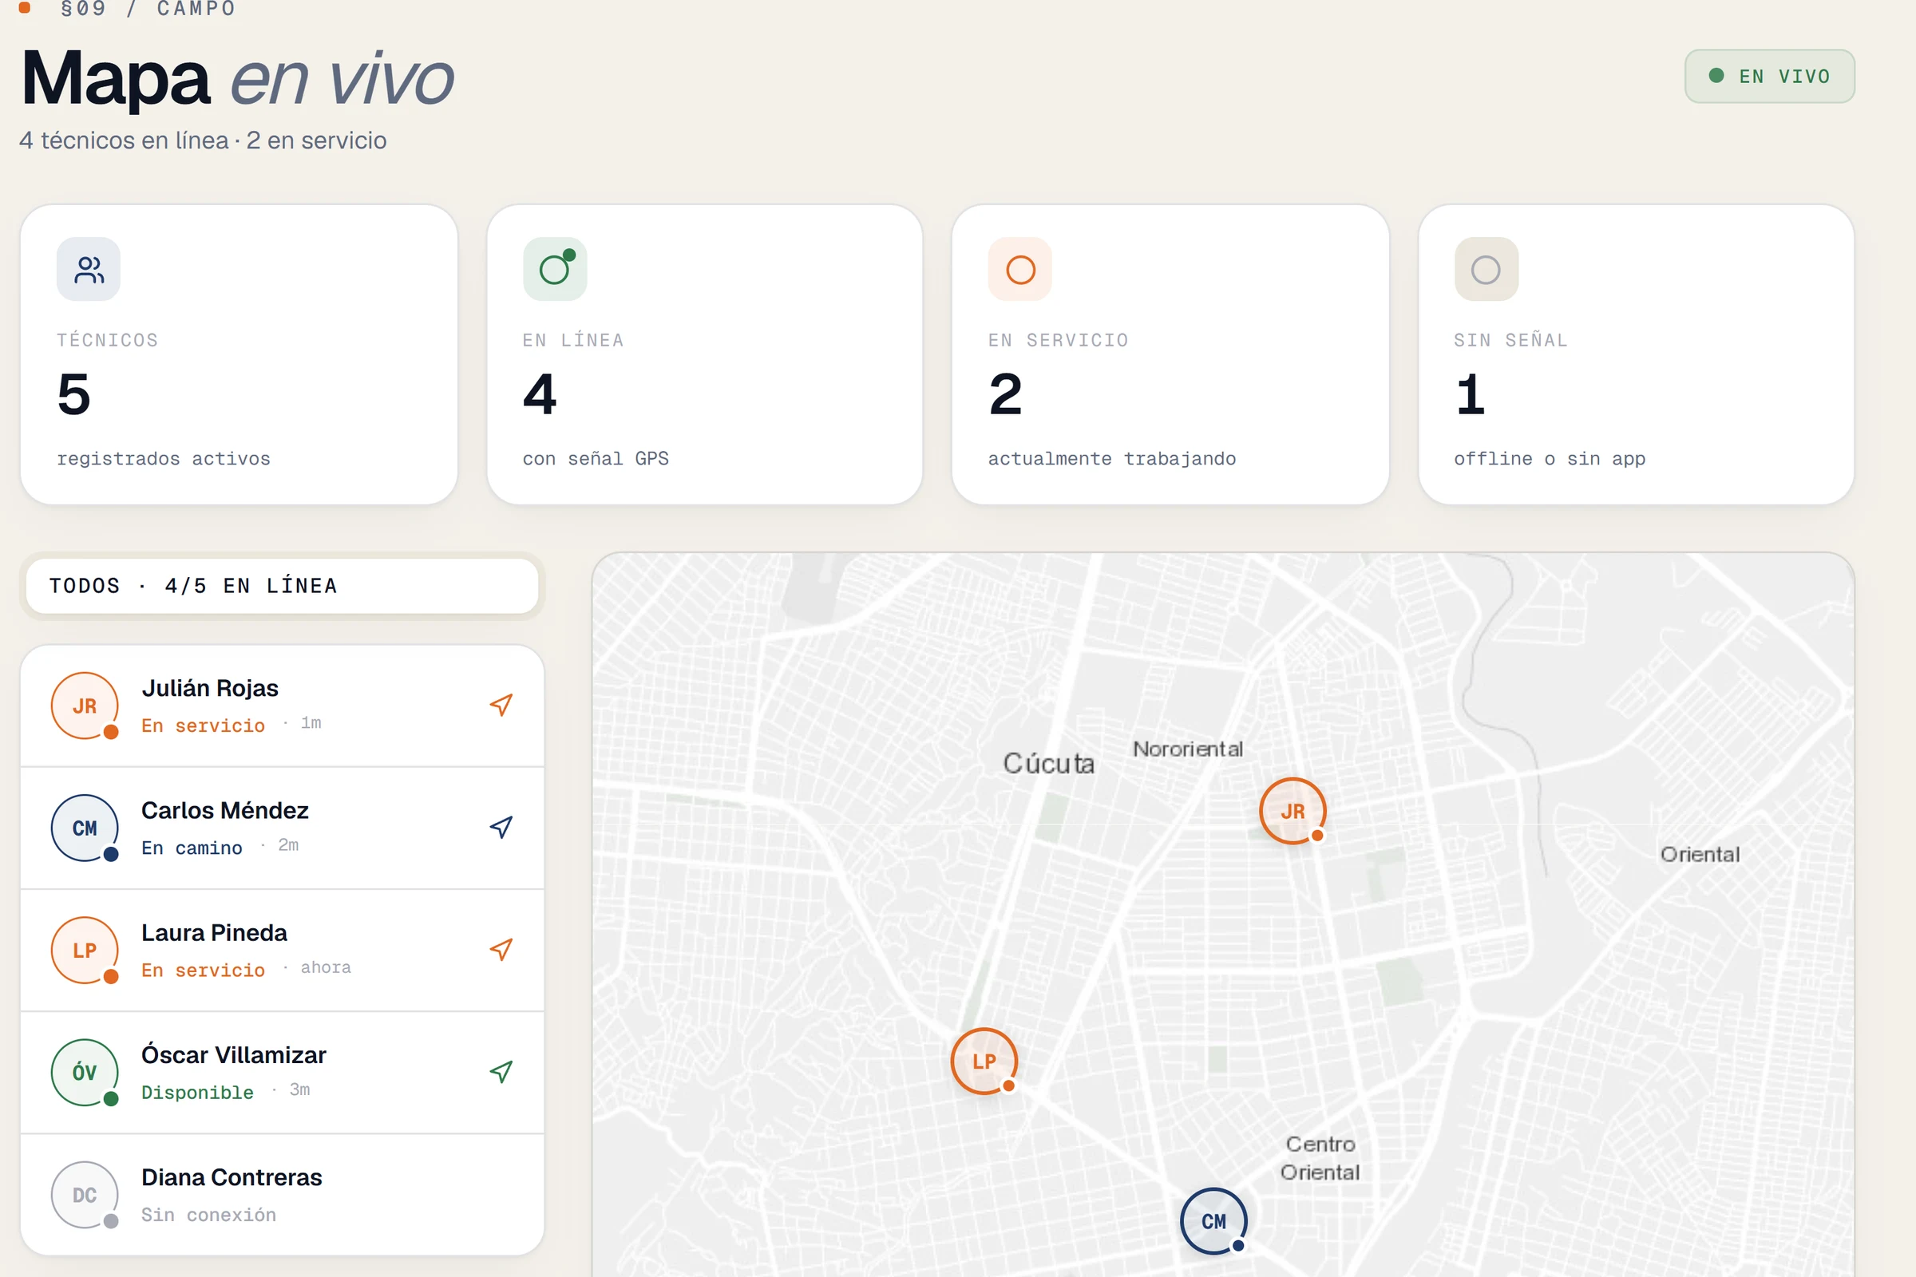Click the LP avatar in technician list
This screenshot has width=1916, height=1277.
point(85,950)
